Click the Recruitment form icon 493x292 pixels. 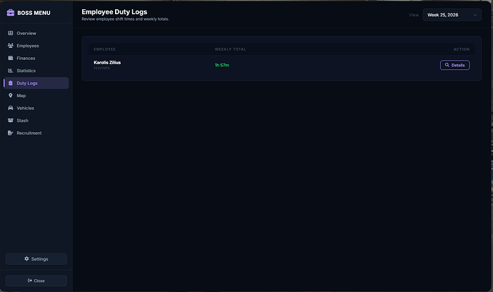click(x=11, y=133)
